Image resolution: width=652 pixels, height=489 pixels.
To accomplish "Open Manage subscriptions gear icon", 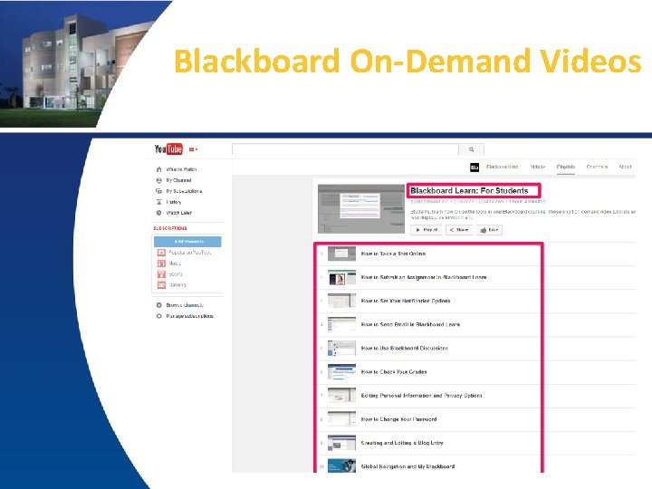I will (158, 316).
